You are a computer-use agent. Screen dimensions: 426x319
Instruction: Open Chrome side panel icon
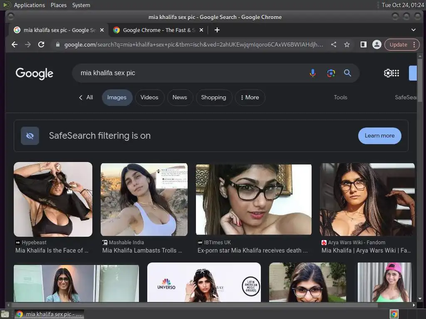pos(363,44)
